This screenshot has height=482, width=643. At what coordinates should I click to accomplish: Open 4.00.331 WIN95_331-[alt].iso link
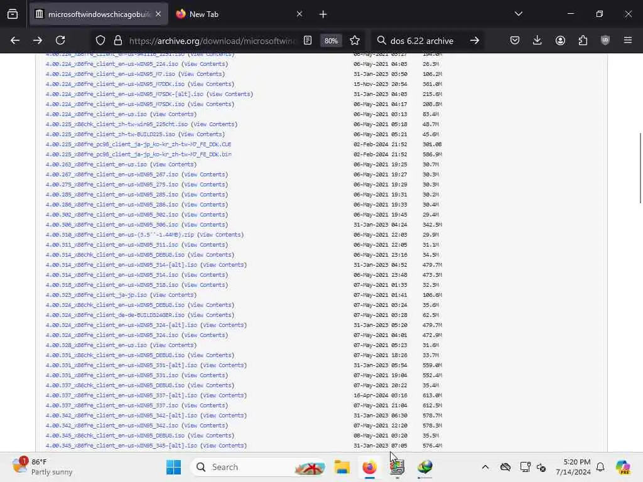pyautogui.click(x=121, y=365)
